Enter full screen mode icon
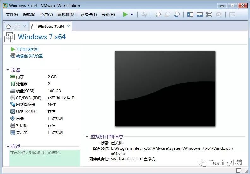 point(209,15)
